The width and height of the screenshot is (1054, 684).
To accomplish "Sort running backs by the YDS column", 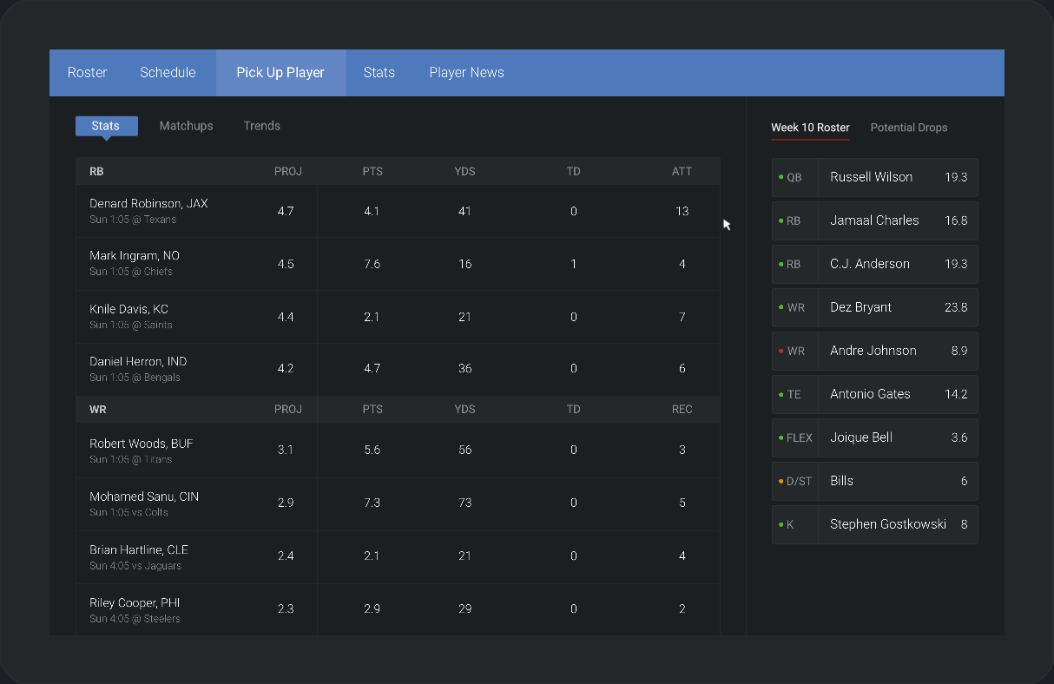I will 464,171.
